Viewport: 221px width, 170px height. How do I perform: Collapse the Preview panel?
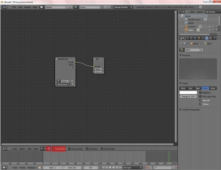click(x=181, y=55)
